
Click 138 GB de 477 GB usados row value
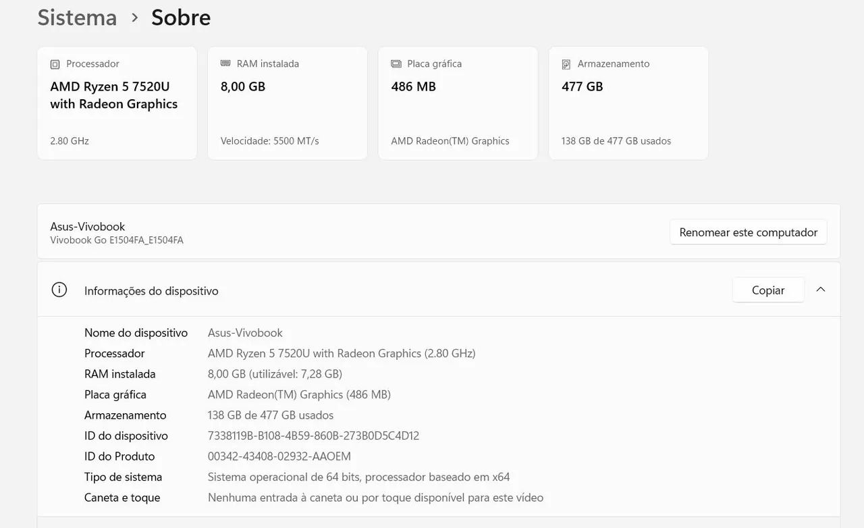pyautogui.click(x=271, y=415)
